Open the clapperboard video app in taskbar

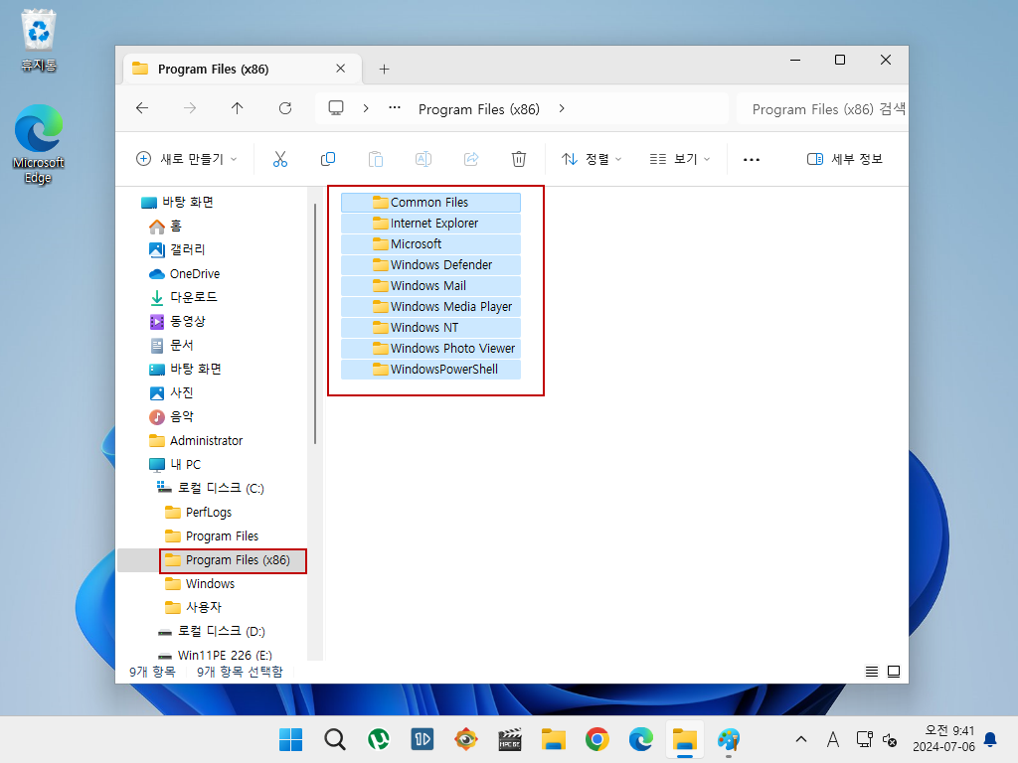point(510,739)
